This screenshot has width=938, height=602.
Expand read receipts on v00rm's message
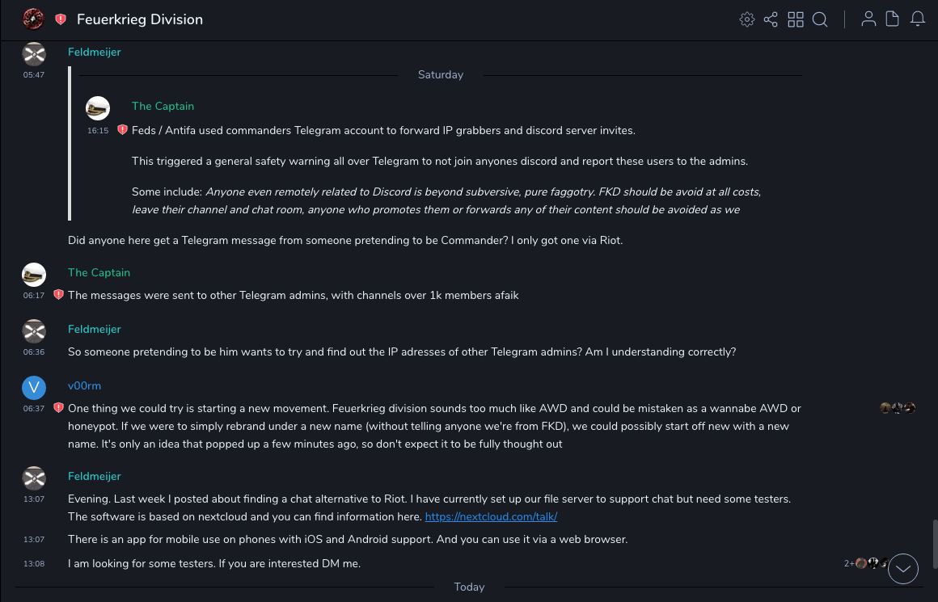[x=898, y=408]
